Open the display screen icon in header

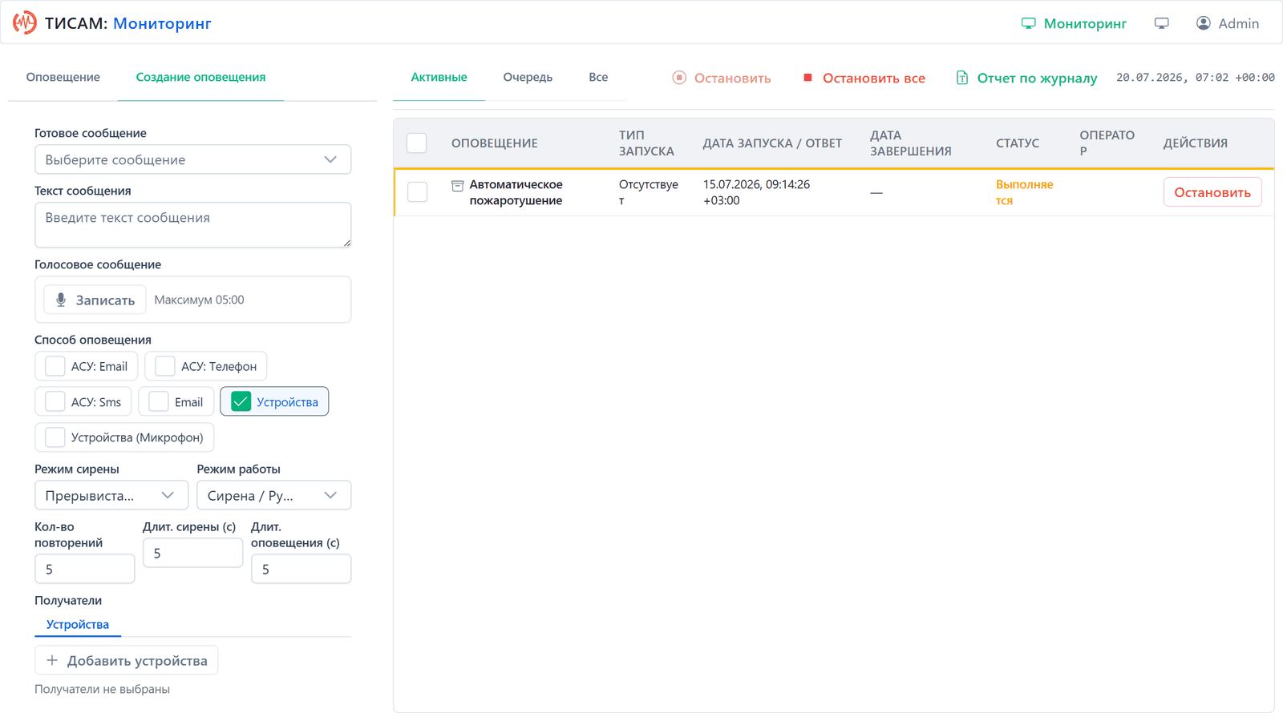1161,23
